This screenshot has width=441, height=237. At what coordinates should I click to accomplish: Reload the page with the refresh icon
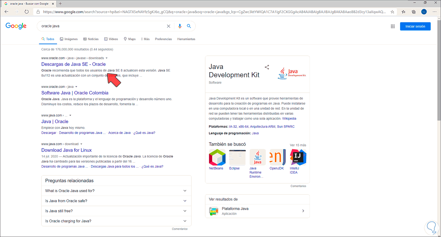tap(26, 12)
